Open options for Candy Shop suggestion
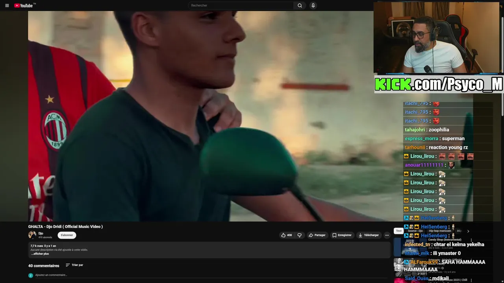The width and height of the screenshot is (504, 283). tap(471, 240)
